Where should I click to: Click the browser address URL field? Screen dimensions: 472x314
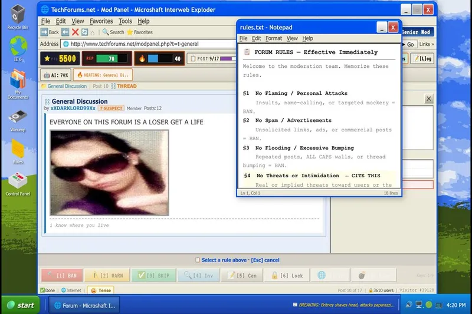click(149, 44)
